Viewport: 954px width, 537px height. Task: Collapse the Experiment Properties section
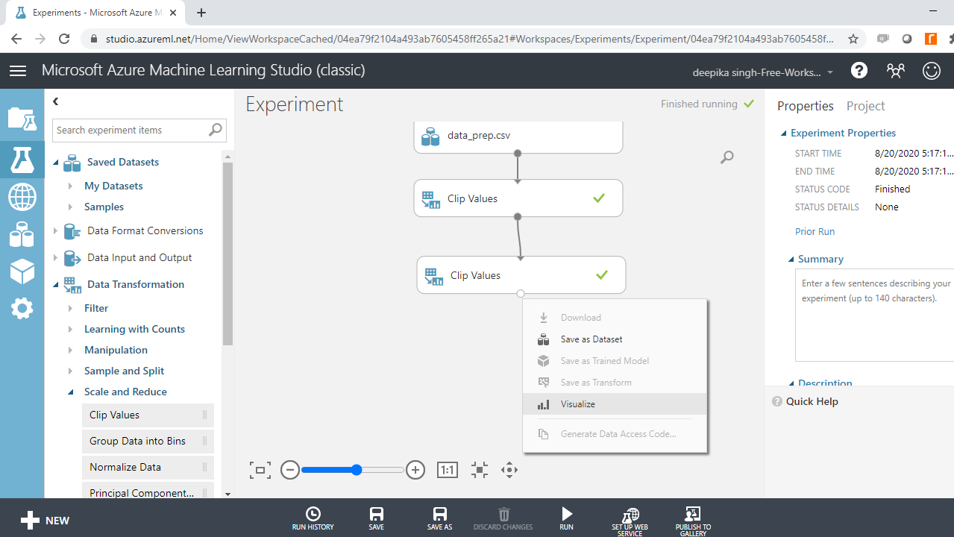(784, 134)
